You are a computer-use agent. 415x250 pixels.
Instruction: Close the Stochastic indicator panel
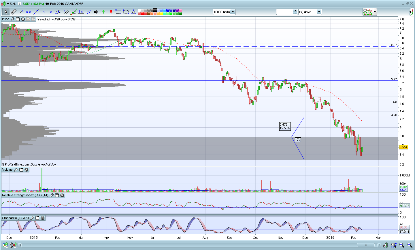(x=42, y=218)
